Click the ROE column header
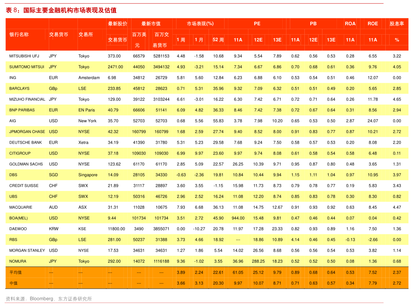 point(373,24)
